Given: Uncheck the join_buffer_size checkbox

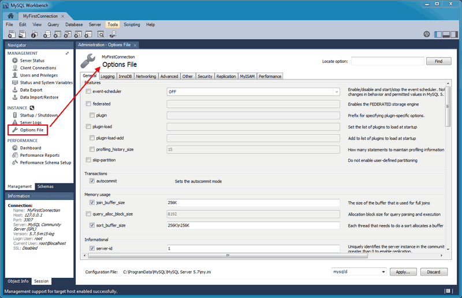Looking at the screenshot, I should [x=92, y=202].
